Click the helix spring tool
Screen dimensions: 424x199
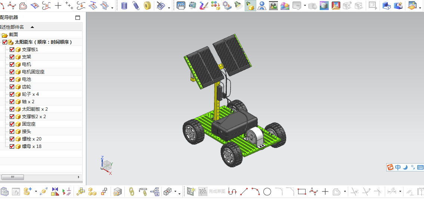124,5
